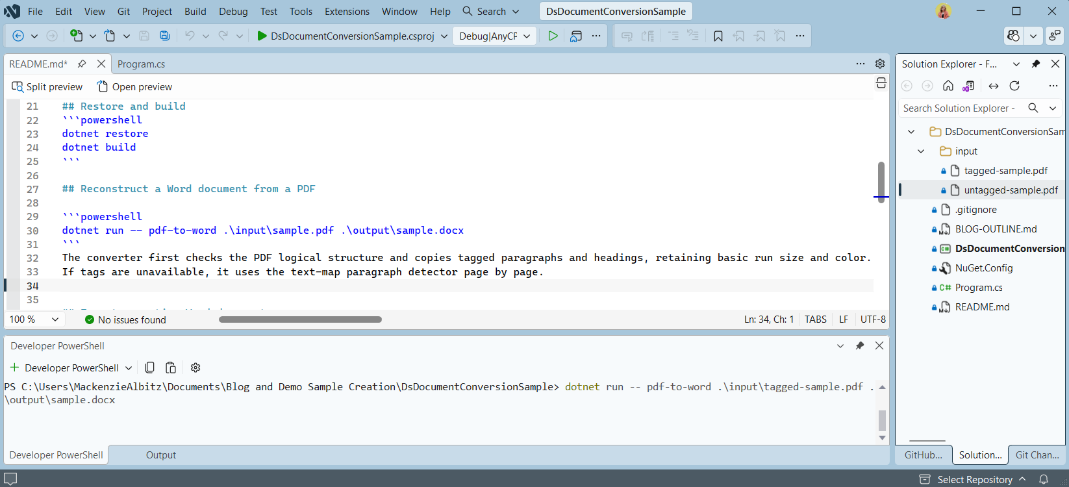
Task: Click the Save All icon
Action: 165,36
